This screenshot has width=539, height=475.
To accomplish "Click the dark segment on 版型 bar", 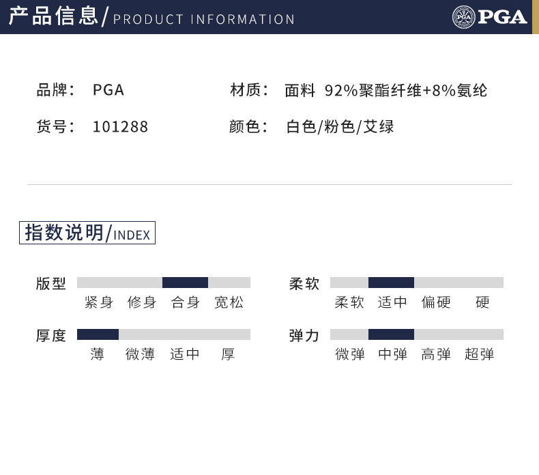I will 185,283.
